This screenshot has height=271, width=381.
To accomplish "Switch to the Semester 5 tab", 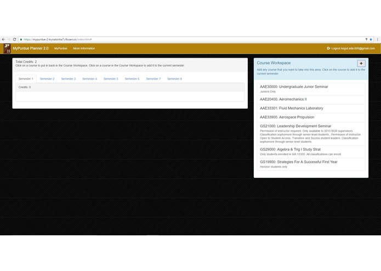I will click(x=111, y=79).
